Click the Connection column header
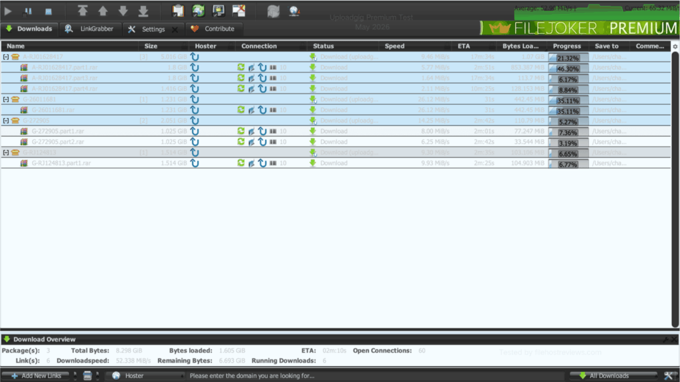Screen dimensions: 680x382 [x=271, y=46]
